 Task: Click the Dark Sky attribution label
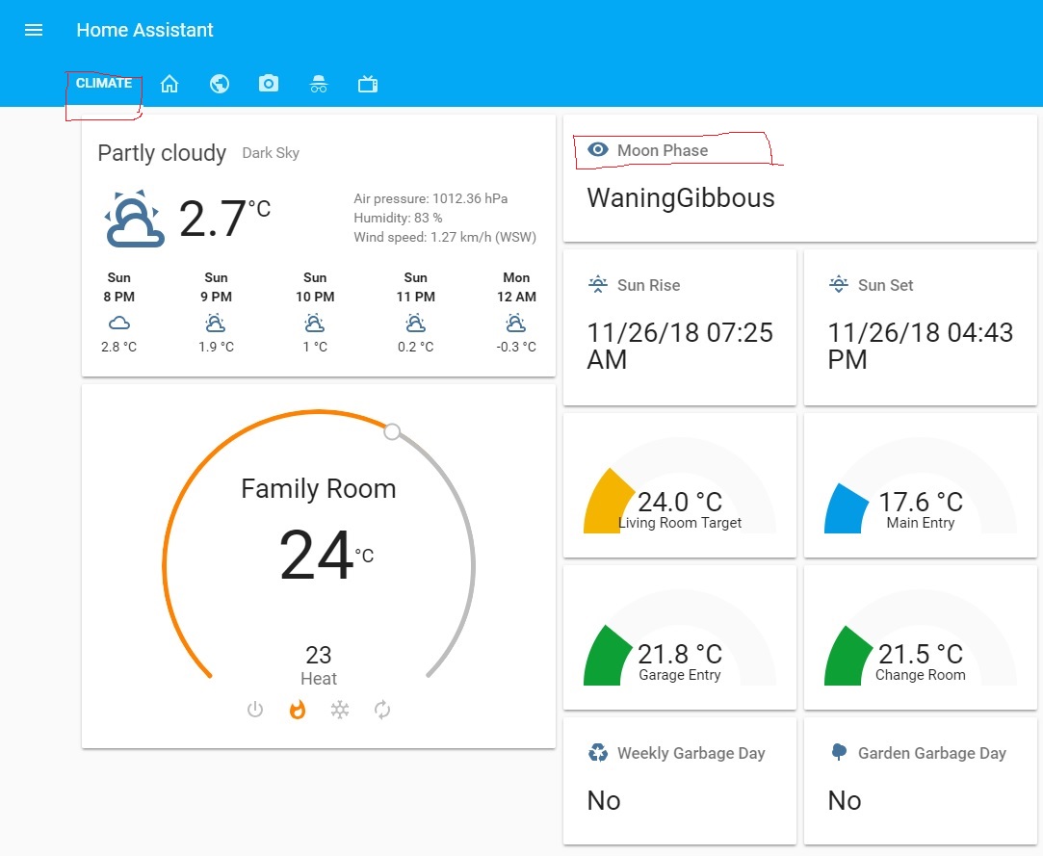pos(270,153)
